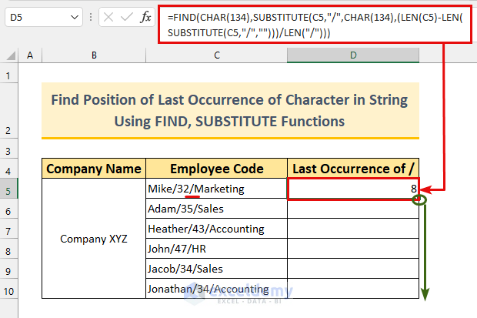
Task: Select column A header
Action: (30, 55)
